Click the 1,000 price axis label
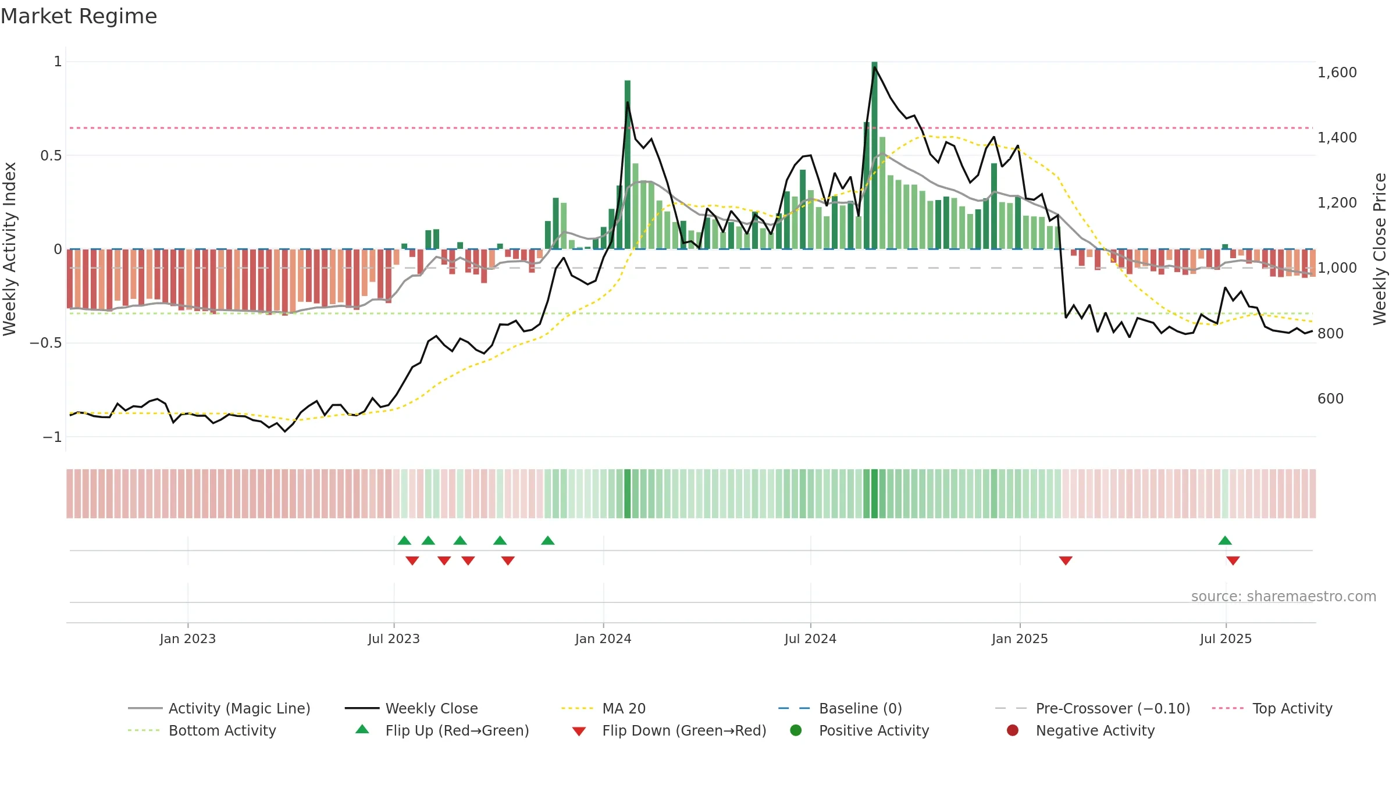Image resolution: width=1396 pixels, height=785 pixels. 1337,268
